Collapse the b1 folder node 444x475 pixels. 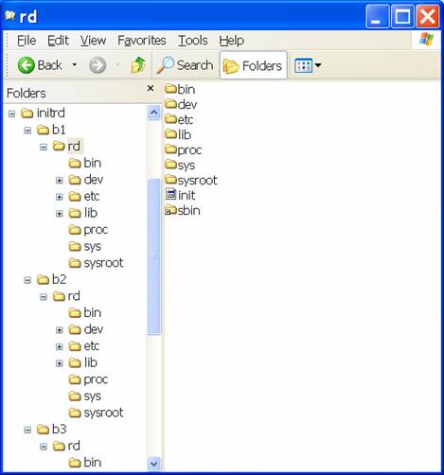(x=27, y=131)
